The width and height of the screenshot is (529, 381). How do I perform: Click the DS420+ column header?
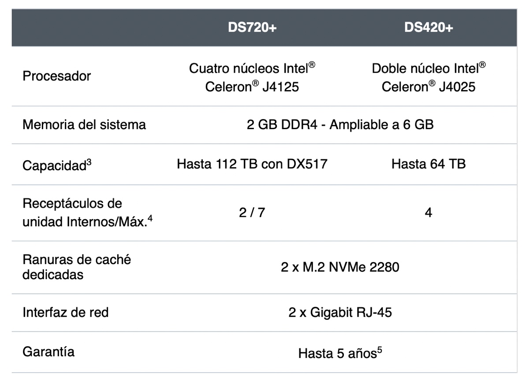coord(428,27)
